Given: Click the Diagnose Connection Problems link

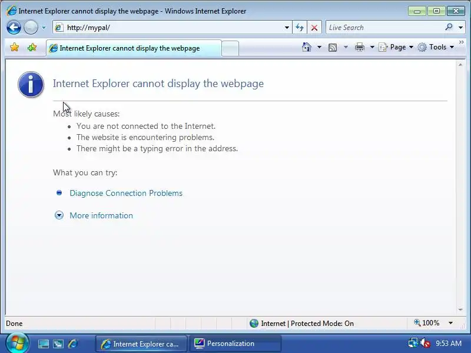Looking at the screenshot, I should 126,193.
